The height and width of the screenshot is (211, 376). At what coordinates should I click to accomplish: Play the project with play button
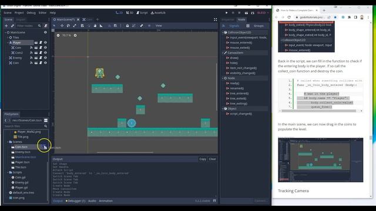click(x=227, y=13)
